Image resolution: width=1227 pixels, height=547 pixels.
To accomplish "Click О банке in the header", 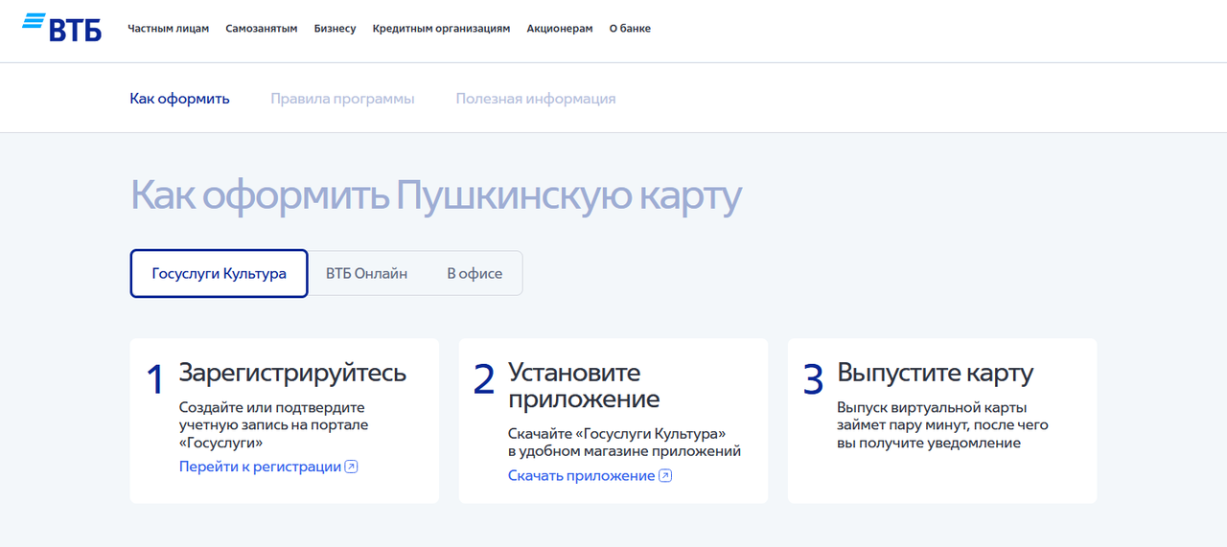I will 630,29.
